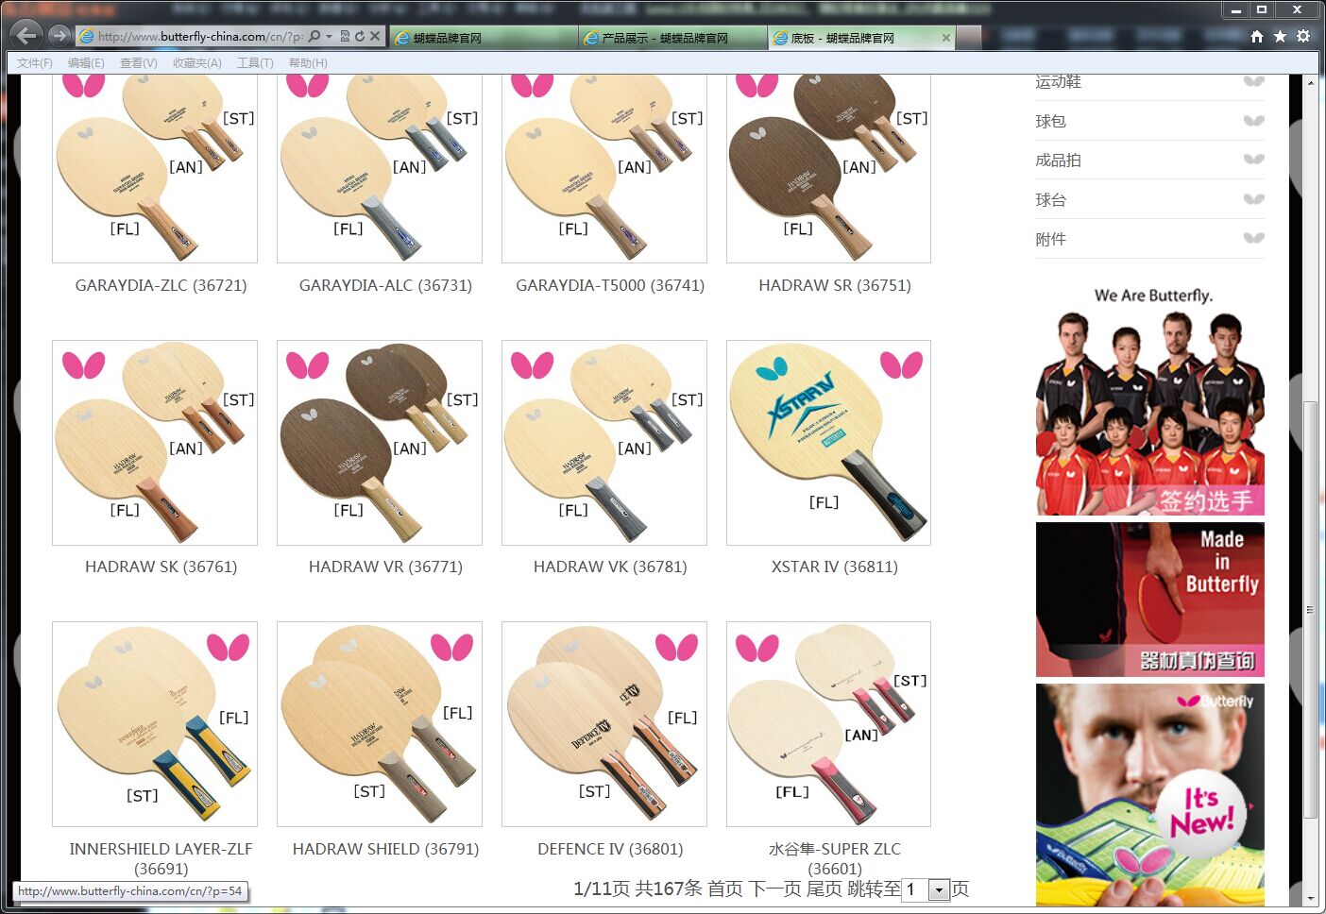
Task: Open INNERSHIELD LAYER-ZLF blade product image
Action: (x=155, y=724)
